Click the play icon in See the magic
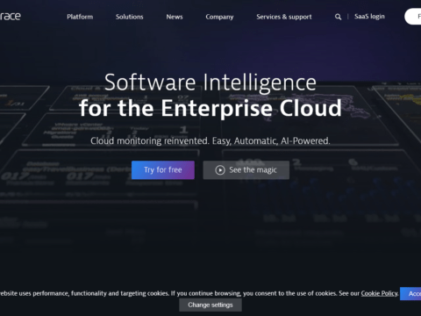421x316 pixels. tap(220, 170)
